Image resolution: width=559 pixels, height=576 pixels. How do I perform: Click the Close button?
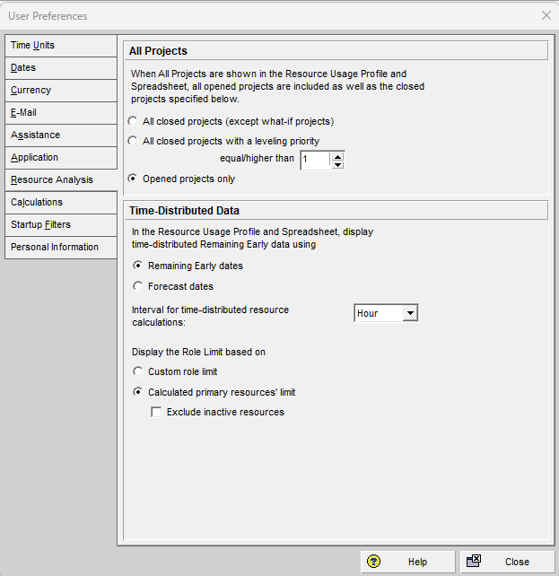click(507, 562)
